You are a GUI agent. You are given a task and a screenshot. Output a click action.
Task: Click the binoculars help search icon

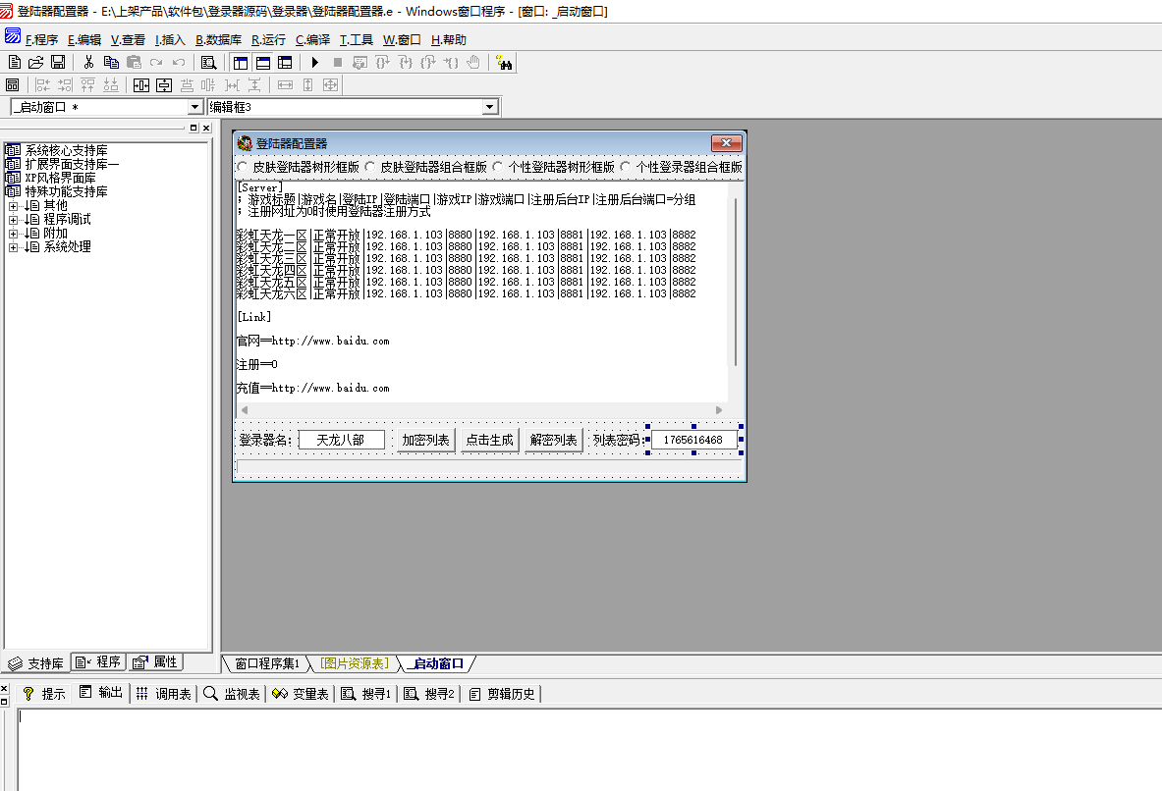click(505, 62)
